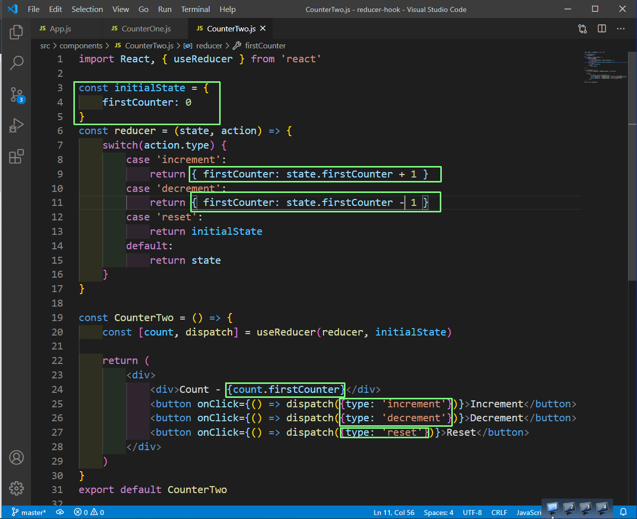Click the 'increment' case string on line 8
Image resolution: width=637 pixels, height=519 pixels.
point(188,160)
